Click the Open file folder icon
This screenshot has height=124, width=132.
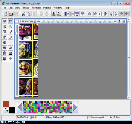[11, 14]
